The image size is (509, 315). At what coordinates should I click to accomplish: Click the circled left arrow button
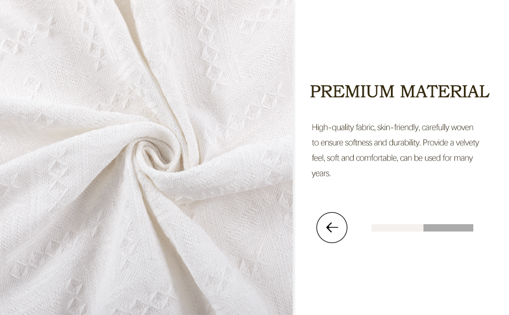332,227
